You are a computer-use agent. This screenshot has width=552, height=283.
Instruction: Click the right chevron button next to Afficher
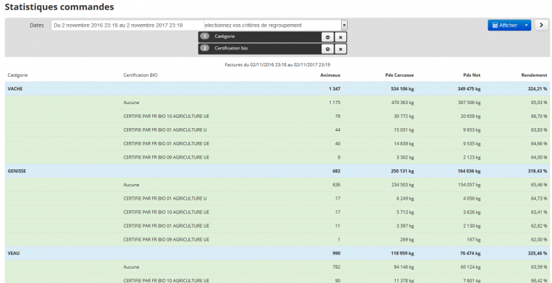pyautogui.click(x=542, y=25)
